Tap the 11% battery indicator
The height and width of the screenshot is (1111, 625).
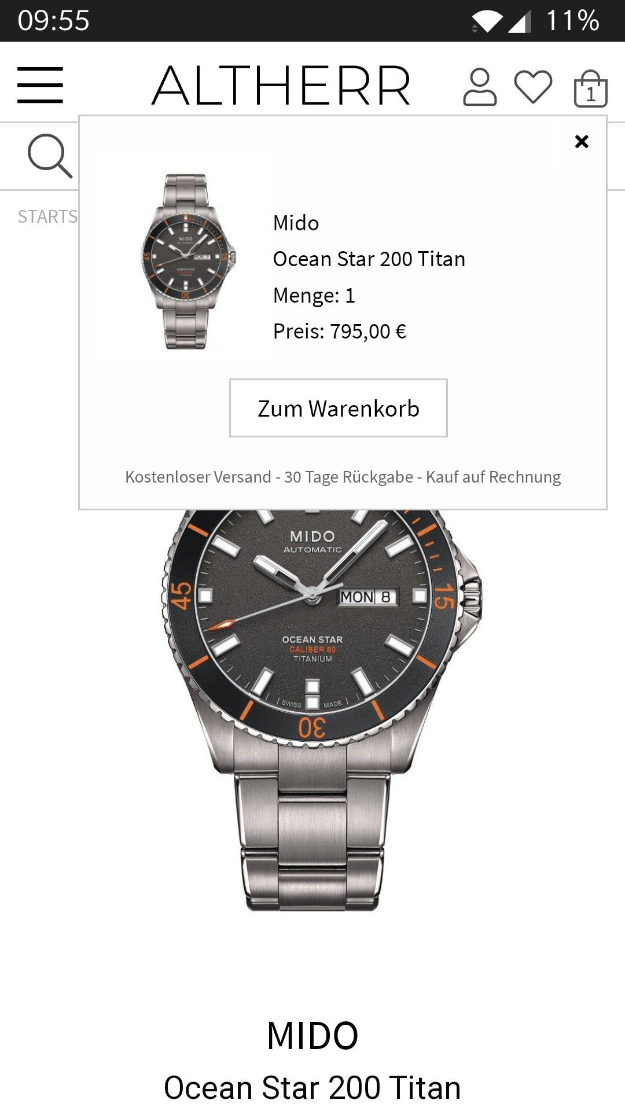click(x=572, y=21)
